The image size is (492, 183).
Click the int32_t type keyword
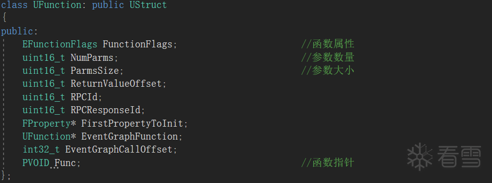(41, 150)
